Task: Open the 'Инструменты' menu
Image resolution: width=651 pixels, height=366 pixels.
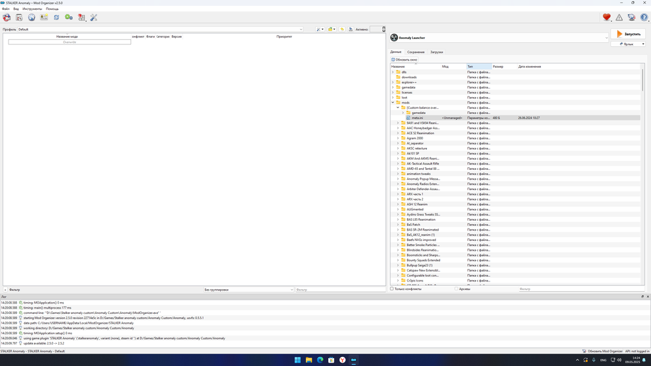Action: tap(32, 9)
